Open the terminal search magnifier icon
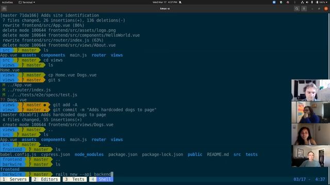The image size is (330, 185). (x=297, y=9)
